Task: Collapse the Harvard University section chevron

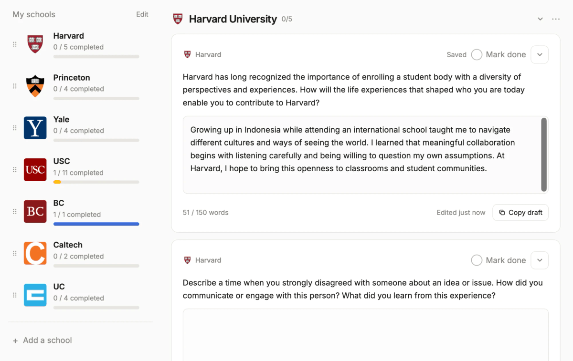Action: (x=541, y=19)
